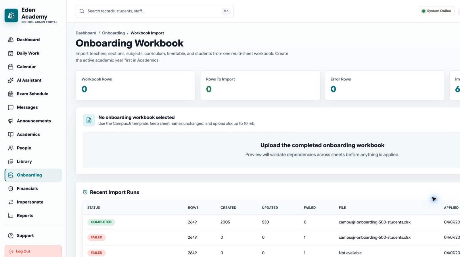
Task: Click the Exam Schedule icon
Action: point(11,94)
